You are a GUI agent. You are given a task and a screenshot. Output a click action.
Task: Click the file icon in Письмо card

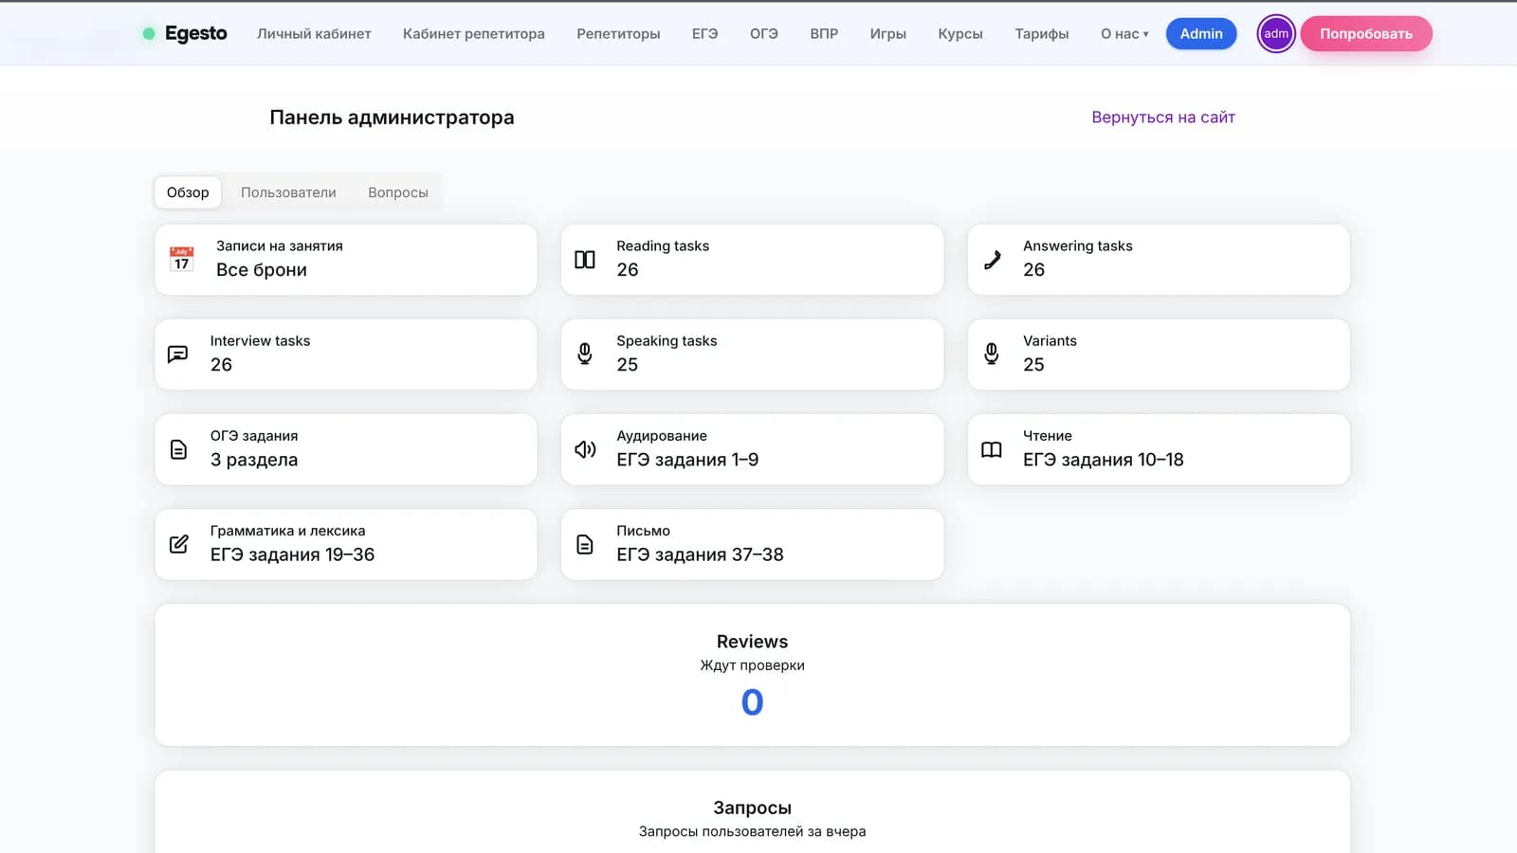click(x=585, y=544)
